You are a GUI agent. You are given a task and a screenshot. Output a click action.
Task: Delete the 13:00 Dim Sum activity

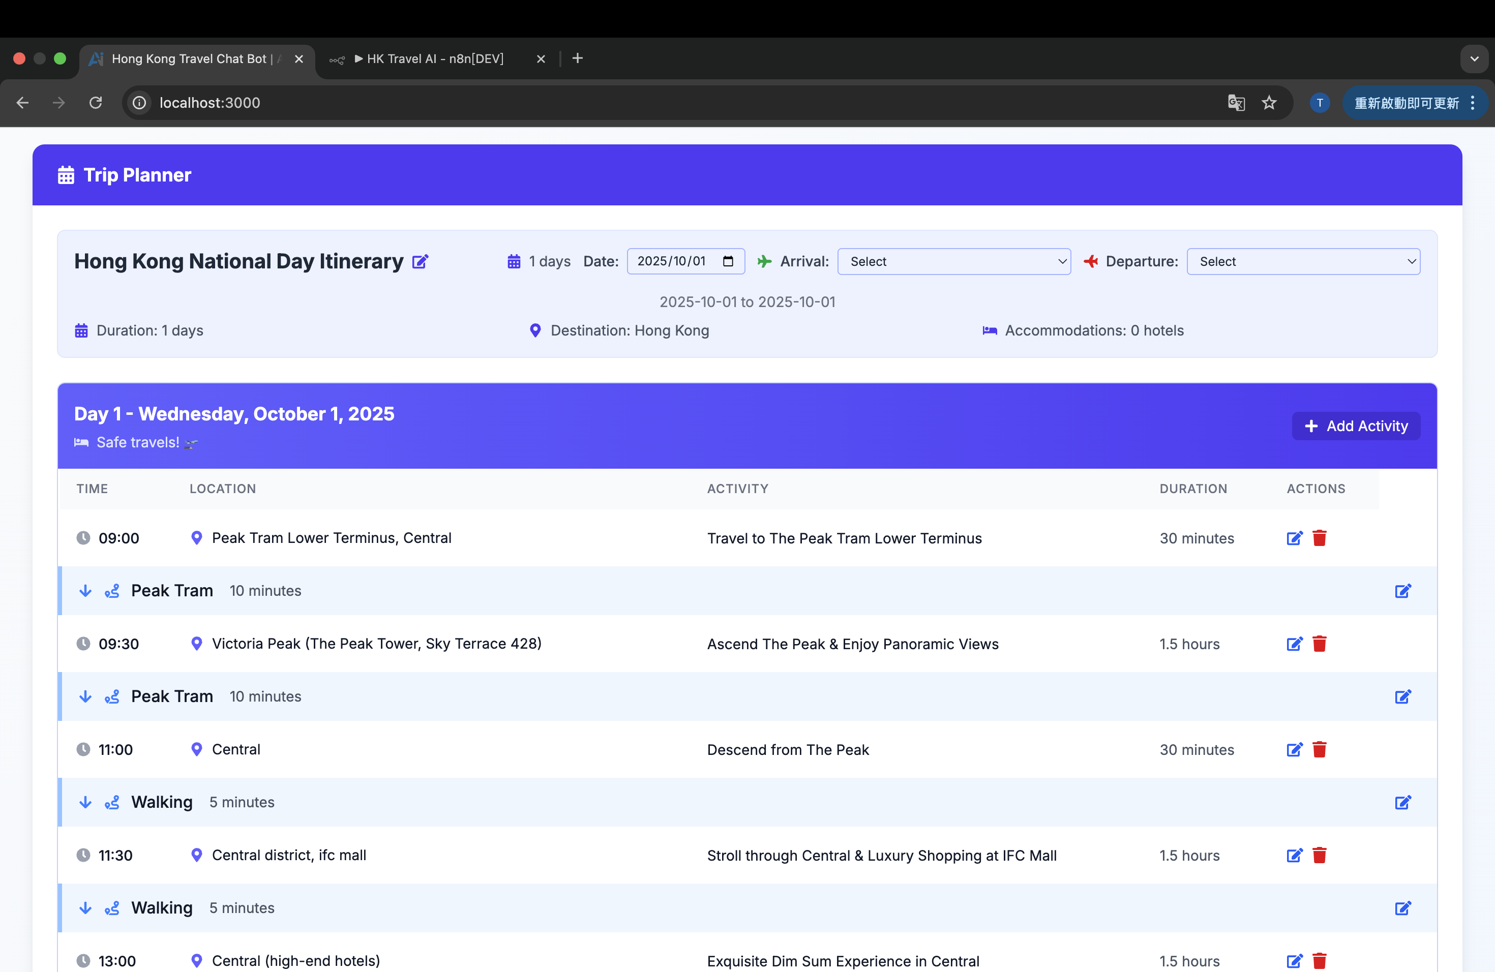(x=1319, y=961)
